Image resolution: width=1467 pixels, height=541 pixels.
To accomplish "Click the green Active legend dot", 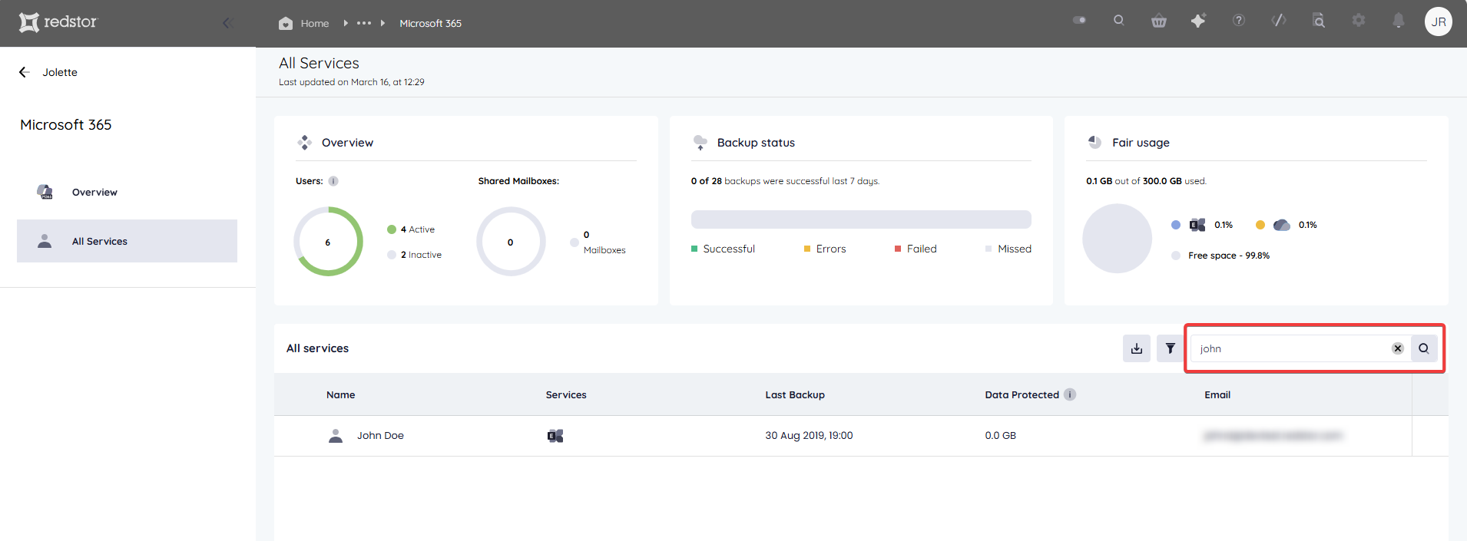I will 392,229.
